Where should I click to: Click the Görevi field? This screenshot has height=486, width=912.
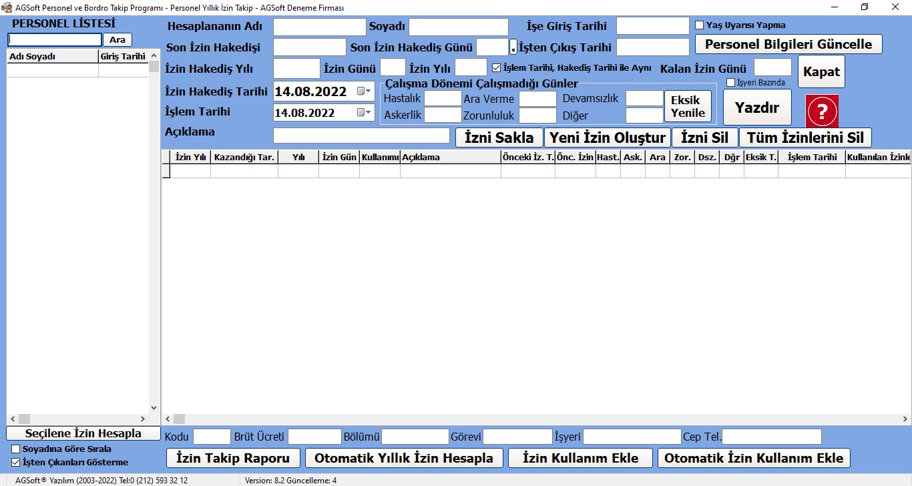coord(517,437)
